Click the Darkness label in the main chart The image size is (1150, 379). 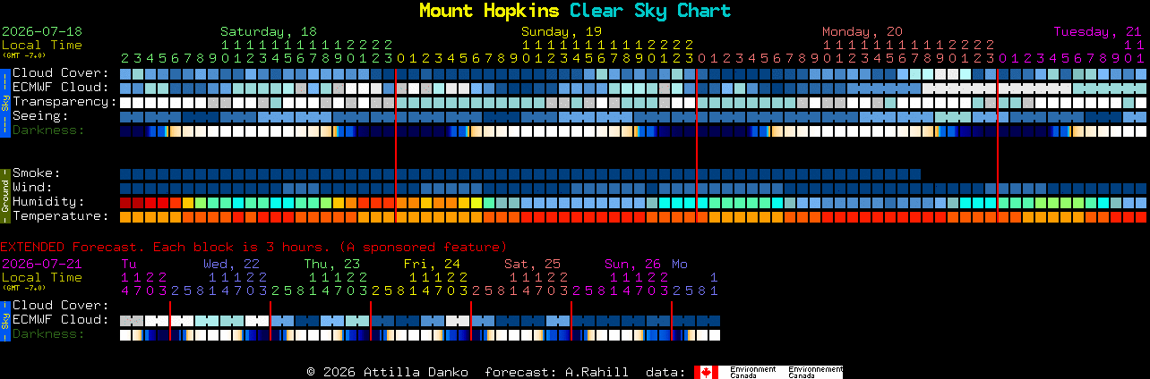(48, 131)
